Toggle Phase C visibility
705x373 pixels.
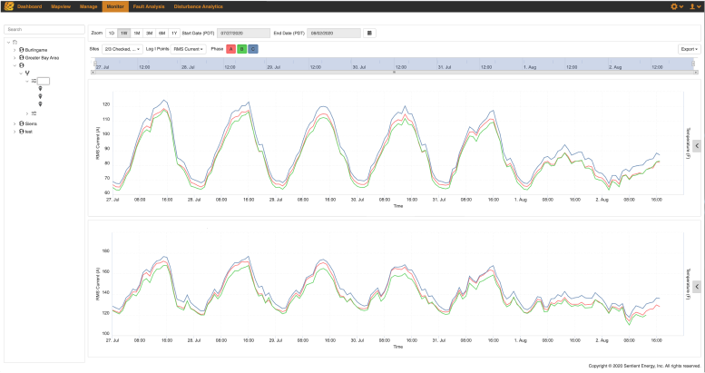click(253, 49)
